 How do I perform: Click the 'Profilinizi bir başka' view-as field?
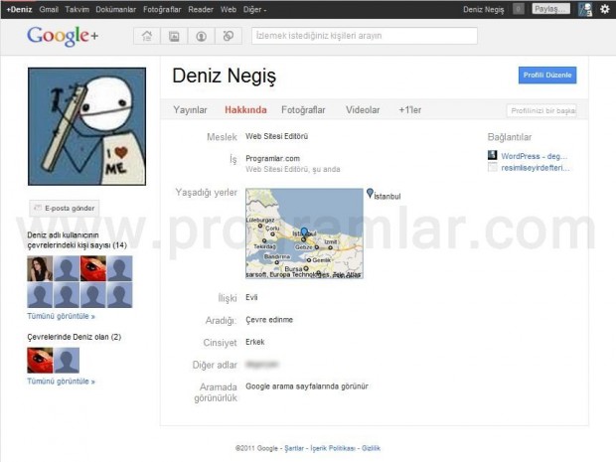pyautogui.click(x=541, y=111)
